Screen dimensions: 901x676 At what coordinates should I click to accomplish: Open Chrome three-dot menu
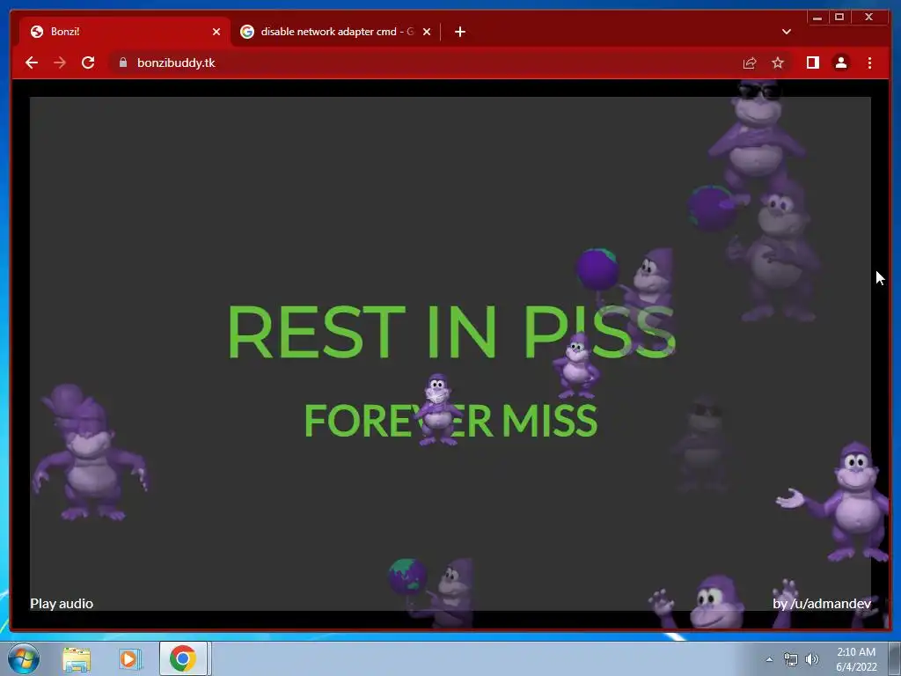point(869,62)
